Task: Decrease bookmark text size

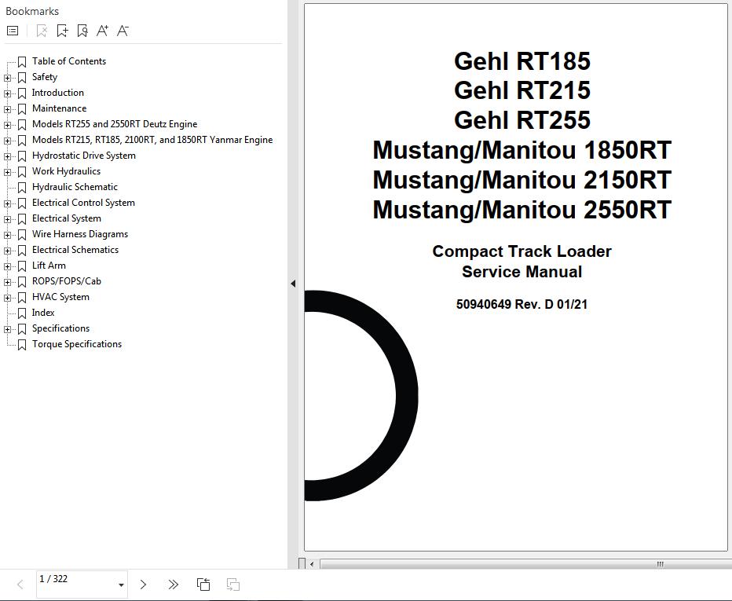Action: pyautogui.click(x=123, y=31)
